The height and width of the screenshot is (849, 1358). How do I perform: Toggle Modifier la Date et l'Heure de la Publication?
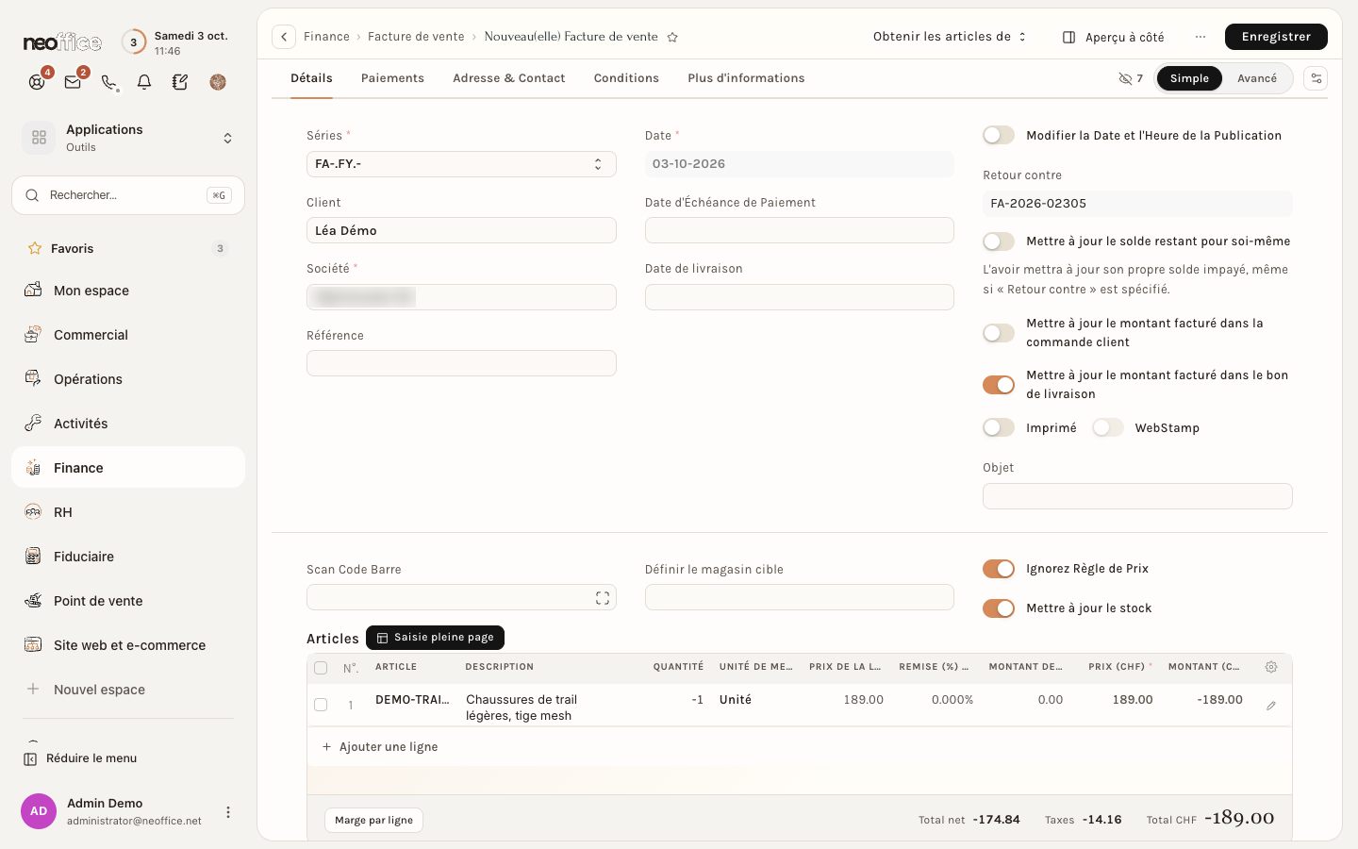tap(999, 136)
